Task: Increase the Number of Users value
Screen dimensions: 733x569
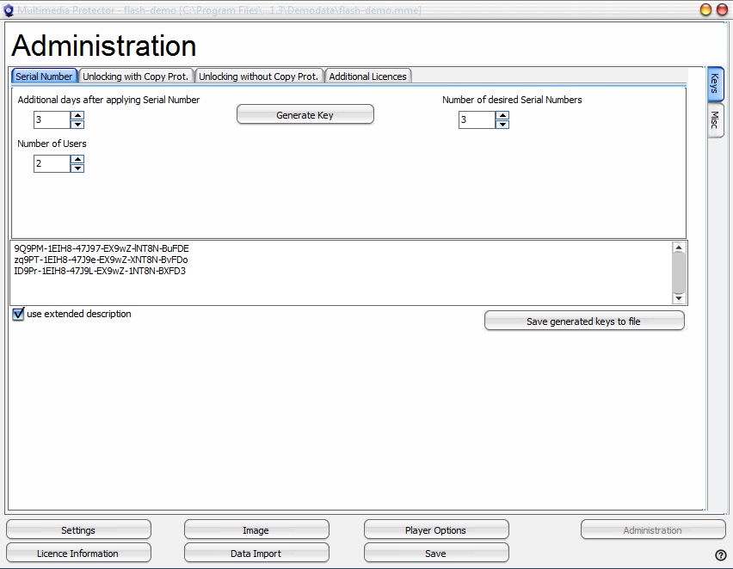Action: coord(77,159)
